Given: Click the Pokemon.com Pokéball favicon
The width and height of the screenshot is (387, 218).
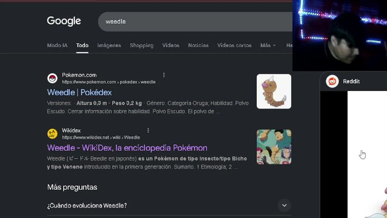Looking at the screenshot, I should pyautogui.click(x=52, y=78).
